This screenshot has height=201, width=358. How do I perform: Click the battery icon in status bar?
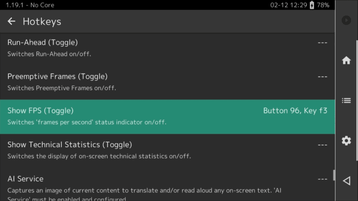click(312, 5)
